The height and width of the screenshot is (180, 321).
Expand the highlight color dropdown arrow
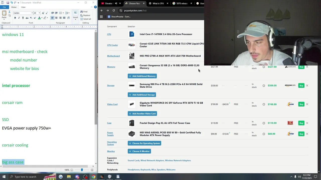pyautogui.click(x=48, y=18)
